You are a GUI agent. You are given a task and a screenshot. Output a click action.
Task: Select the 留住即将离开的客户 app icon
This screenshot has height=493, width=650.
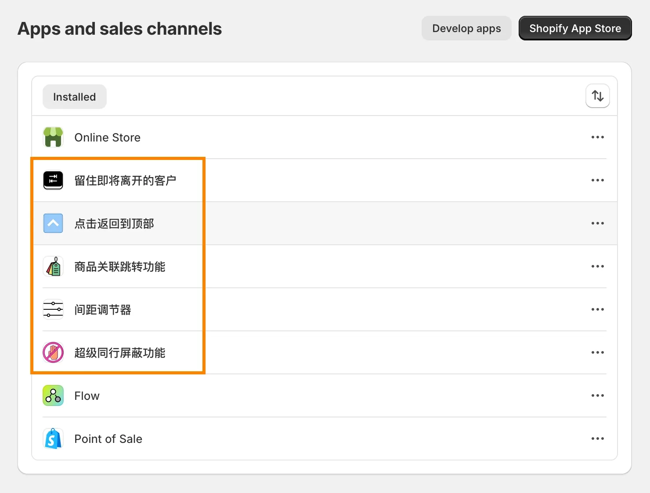tap(53, 180)
